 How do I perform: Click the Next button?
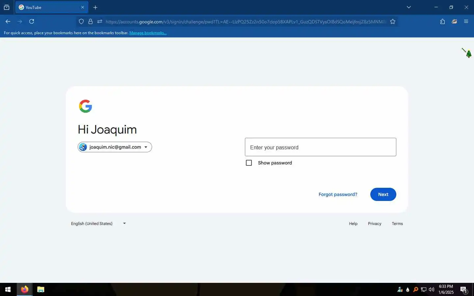(x=383, y=194)
